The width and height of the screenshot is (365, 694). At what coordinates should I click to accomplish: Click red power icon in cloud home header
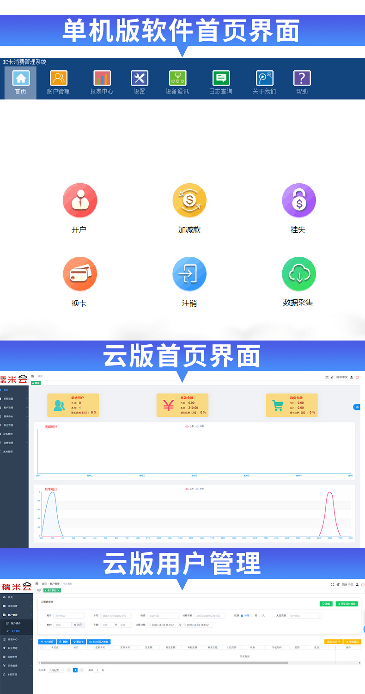357,377
